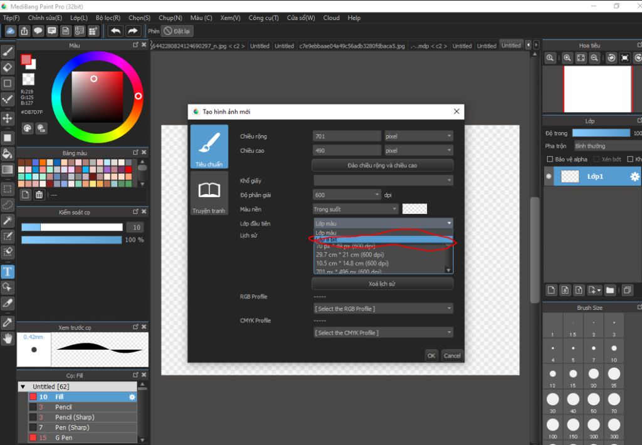Select the Magic Wand tool
642x445 pixels.
pos(8,221)
